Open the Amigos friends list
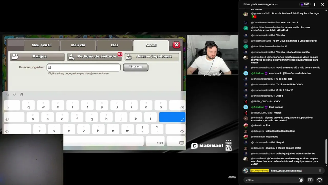The image size is (328, 185). pos(37,57)
